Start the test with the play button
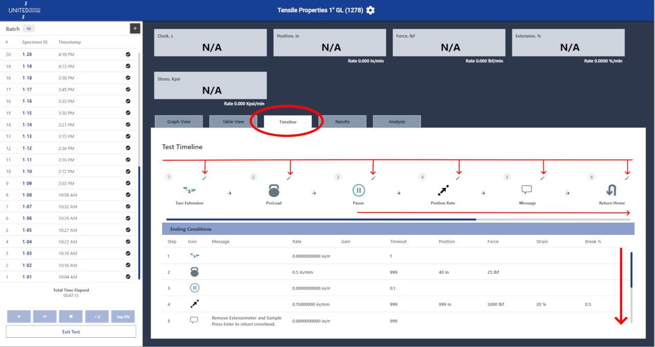 19,317
